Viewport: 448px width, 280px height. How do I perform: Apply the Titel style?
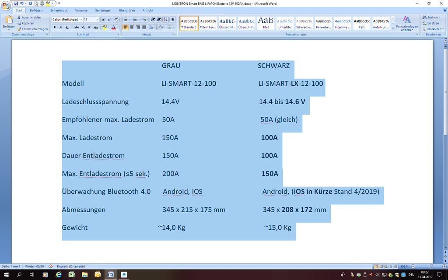pyautogui.click(x=266, y=23)
